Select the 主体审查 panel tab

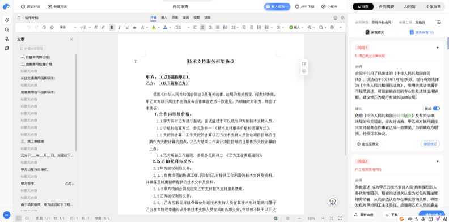coord(434,7)
